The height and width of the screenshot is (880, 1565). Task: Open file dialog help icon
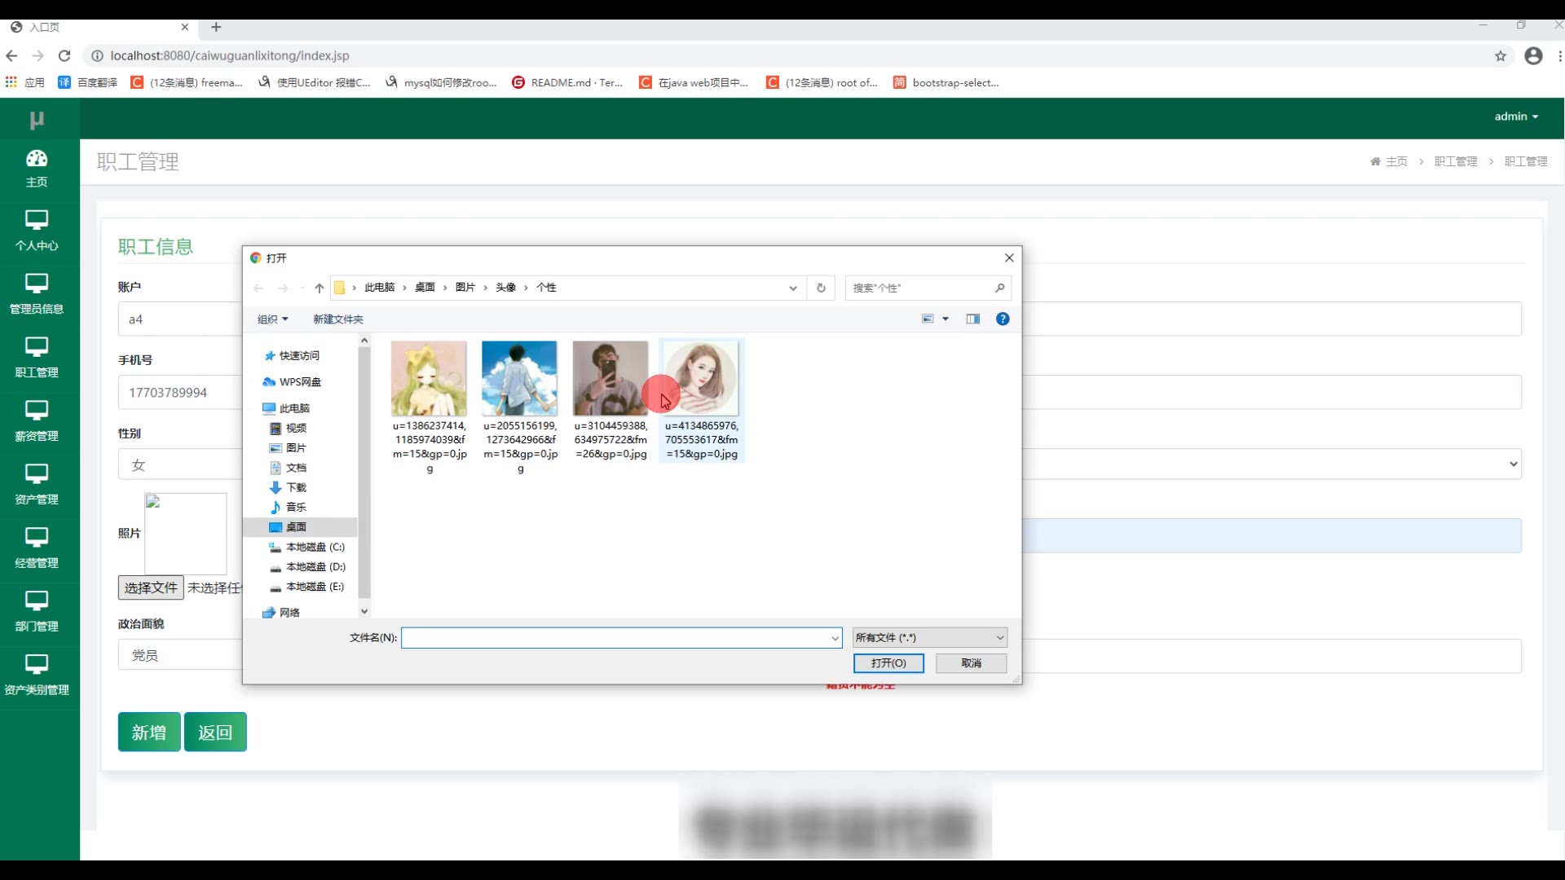[x=1003, y=319]
